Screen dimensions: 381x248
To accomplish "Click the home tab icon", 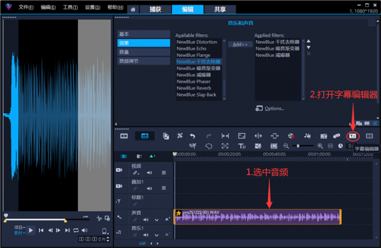I will pos(133,10).
